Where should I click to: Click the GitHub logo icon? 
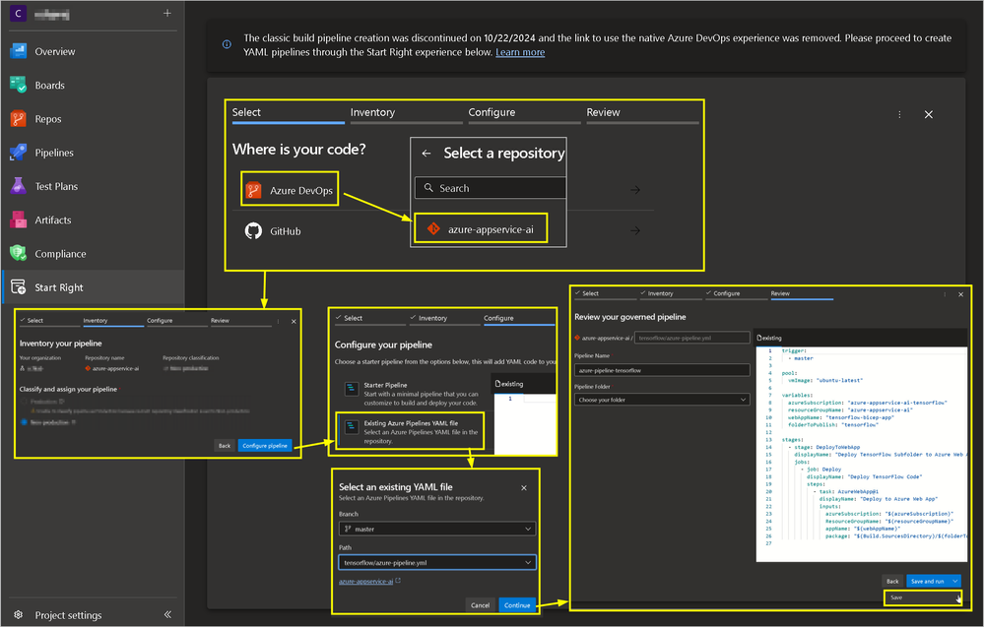pos(253,230)
